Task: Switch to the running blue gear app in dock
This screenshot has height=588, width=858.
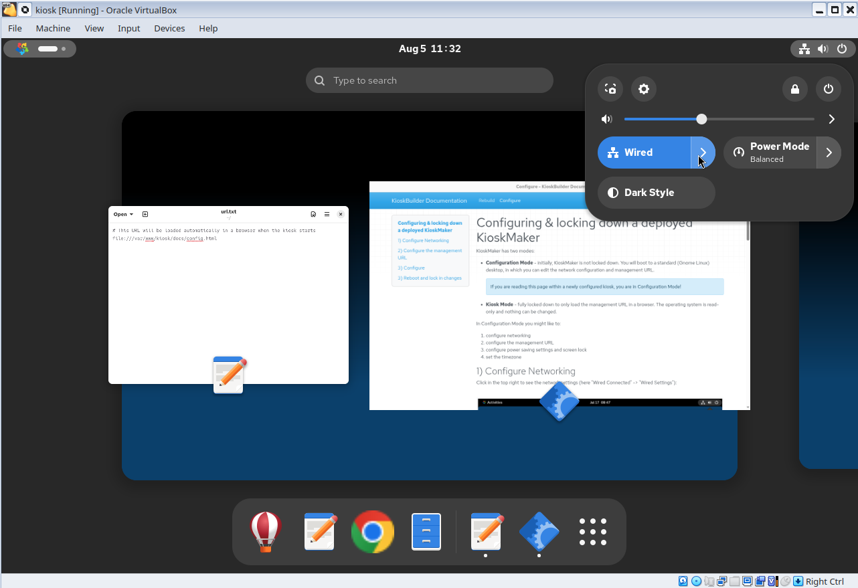Action: point(539,532)
